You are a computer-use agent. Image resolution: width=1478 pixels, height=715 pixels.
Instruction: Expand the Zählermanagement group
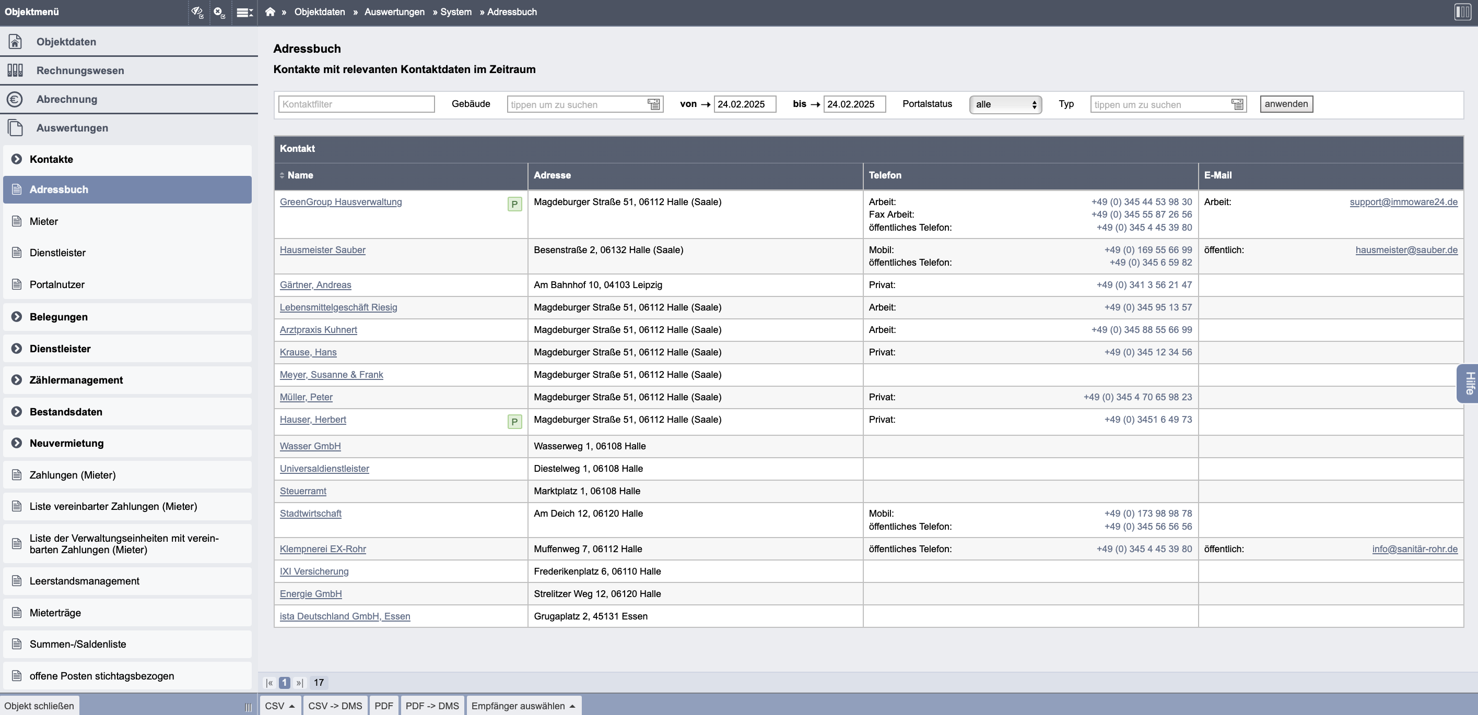pyautogui.click(x=127, y=380)
